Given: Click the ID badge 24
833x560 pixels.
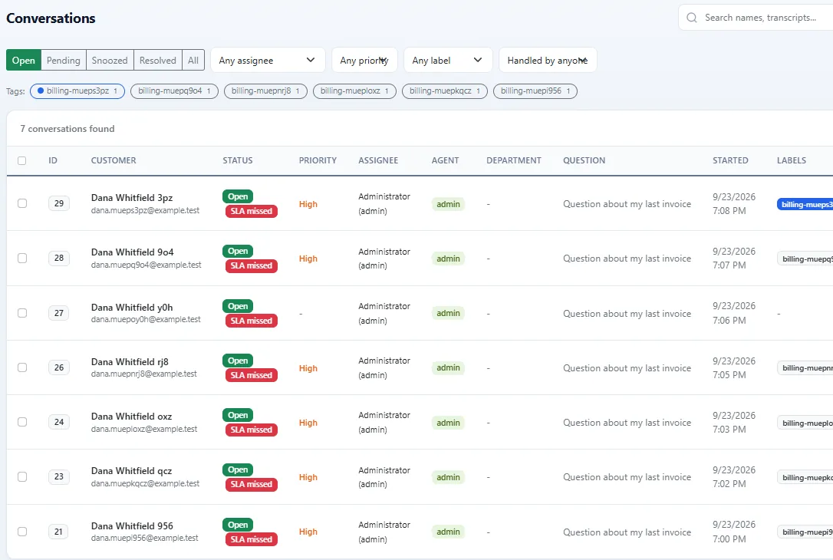Looking at the screenshot, I should (x=59, y=422).
